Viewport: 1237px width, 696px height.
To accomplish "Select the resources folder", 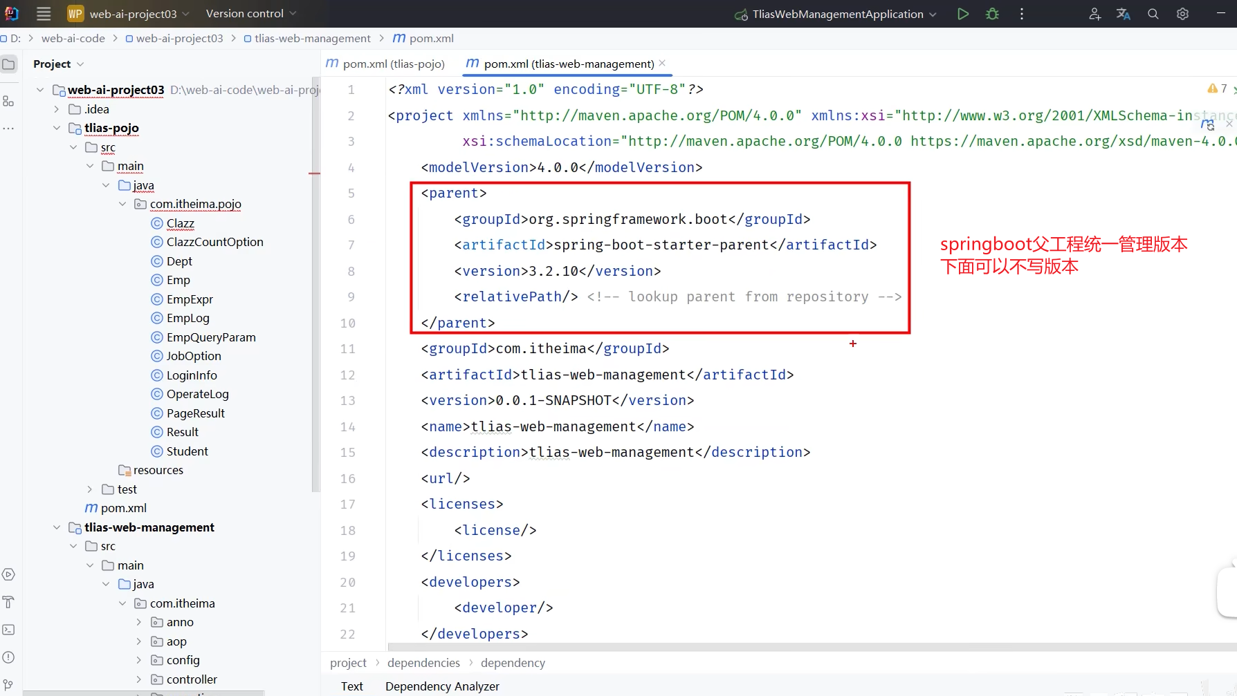I will [x=158, y=470].
